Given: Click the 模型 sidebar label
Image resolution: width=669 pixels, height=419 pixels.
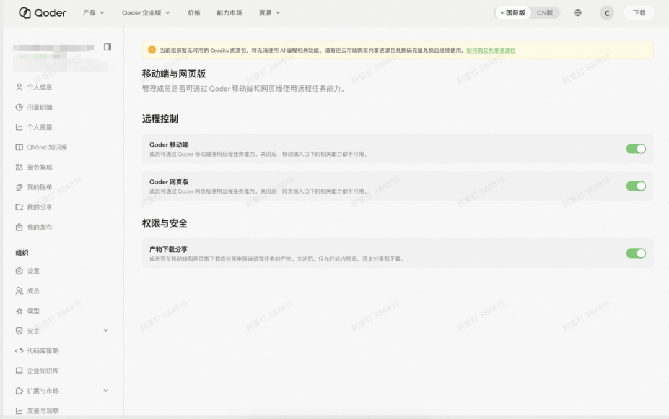Looking at the screenshot, I should [33, 311].
